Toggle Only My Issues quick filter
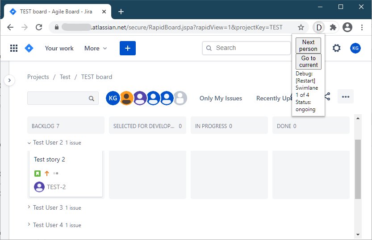 (x=221, y=98)
